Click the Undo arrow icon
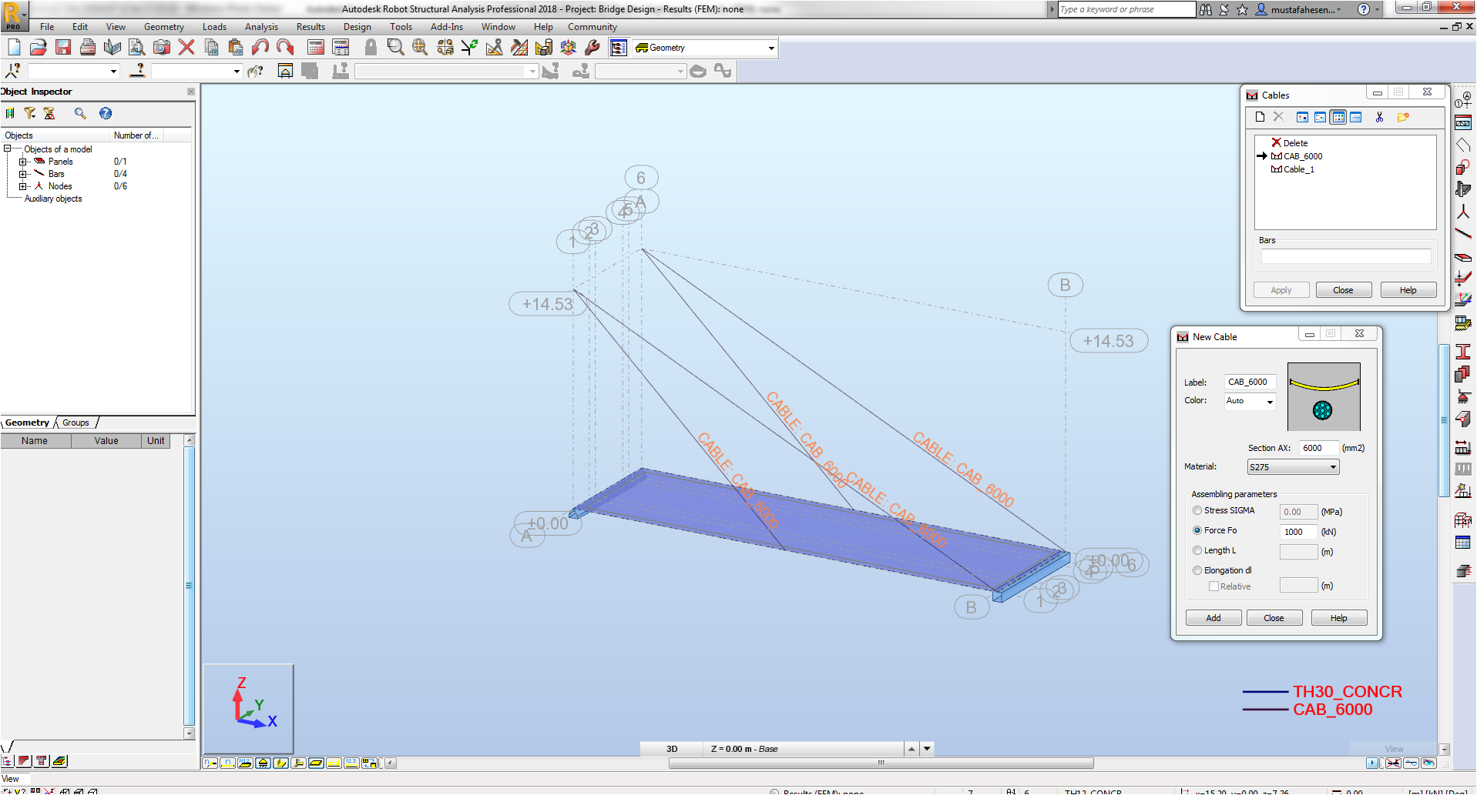The height and width of the screenshot is (795, 1477). click(x=260, y=48)
